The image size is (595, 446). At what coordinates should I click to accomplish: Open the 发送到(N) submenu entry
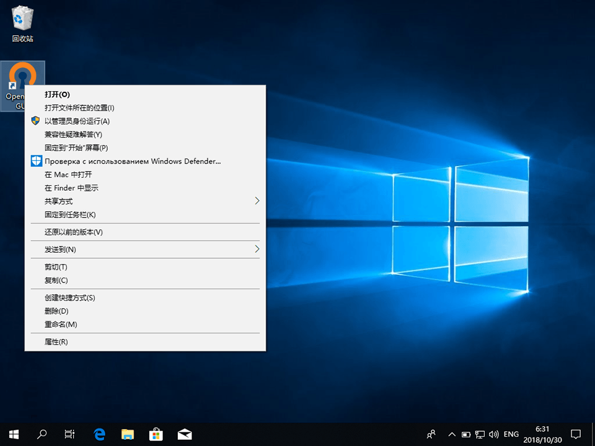pos(145,250)
